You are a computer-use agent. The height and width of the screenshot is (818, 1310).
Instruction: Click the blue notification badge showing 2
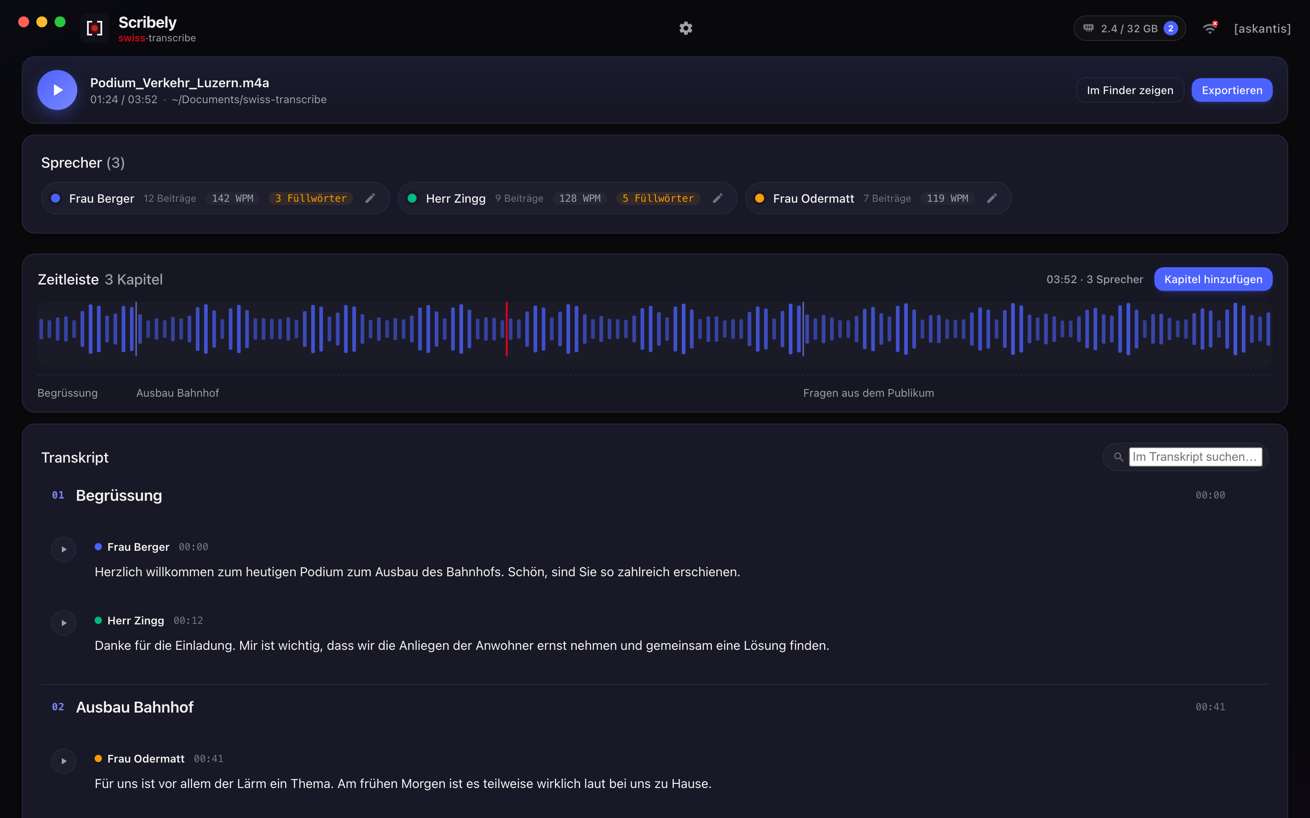(1171, 28)
